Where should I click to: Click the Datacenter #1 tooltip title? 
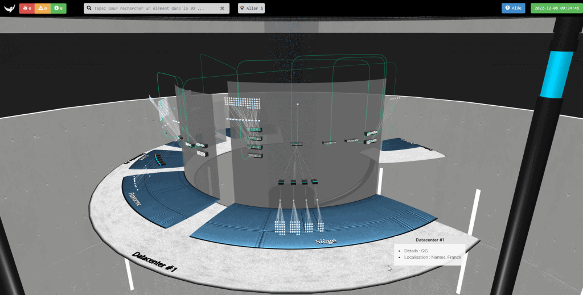coord(430,240)
